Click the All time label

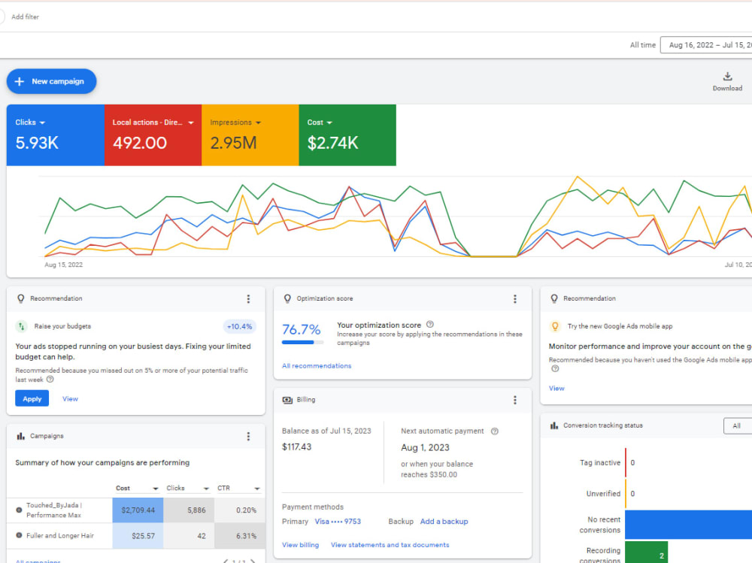pos(643,45)
